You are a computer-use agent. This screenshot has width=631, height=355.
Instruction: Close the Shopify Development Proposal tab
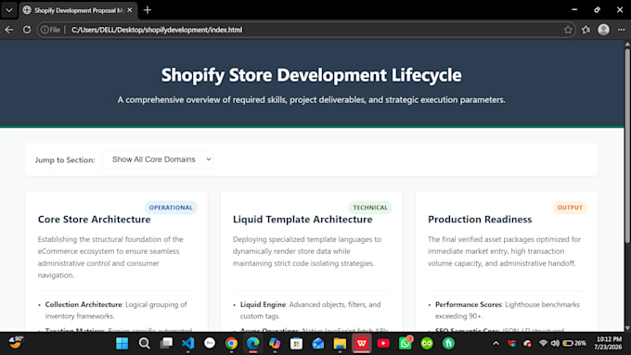click(x=130, y=10)
